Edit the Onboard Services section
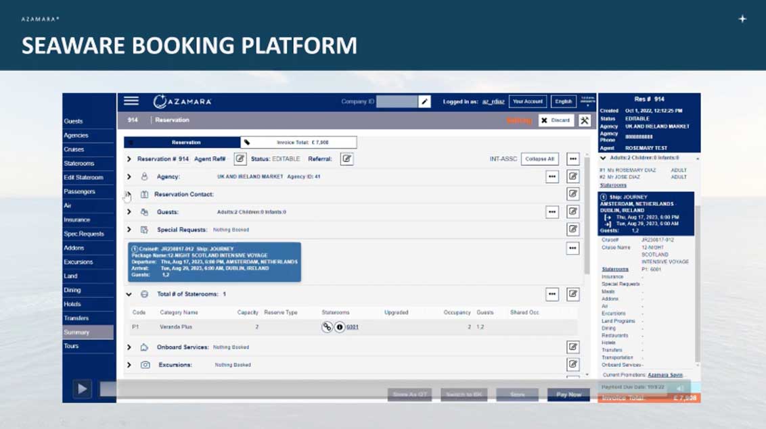Viewport: 766px width, 429px height. pos(573,347)
